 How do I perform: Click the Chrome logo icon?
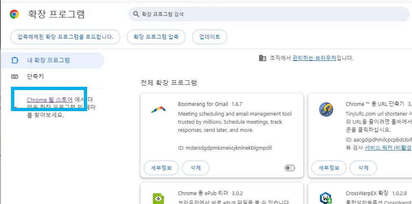point(14,14)
